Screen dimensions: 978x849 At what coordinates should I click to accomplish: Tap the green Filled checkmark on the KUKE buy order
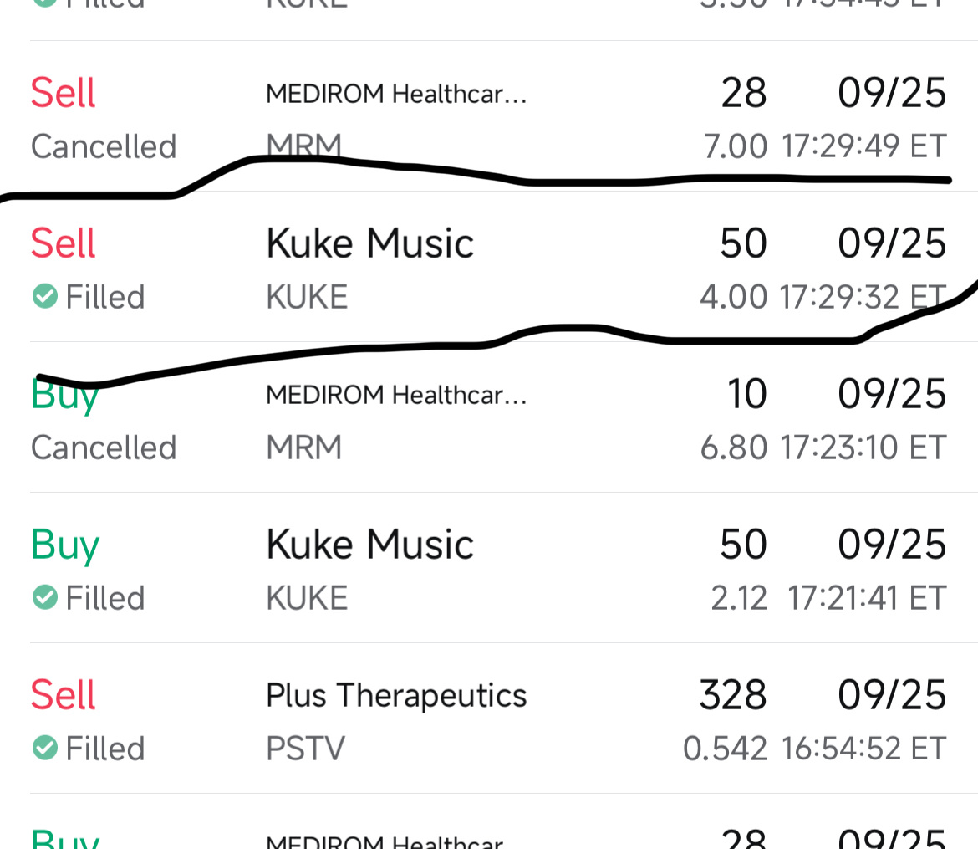pos(45,597)
